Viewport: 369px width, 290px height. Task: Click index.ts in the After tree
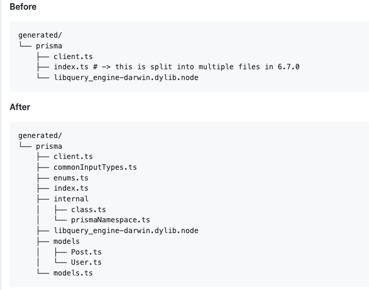coord(71,189)
